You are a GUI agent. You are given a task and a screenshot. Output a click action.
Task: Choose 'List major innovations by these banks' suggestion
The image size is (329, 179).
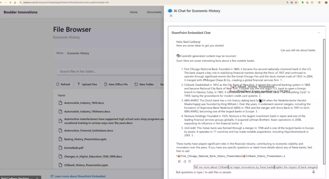tap(251, 167)
